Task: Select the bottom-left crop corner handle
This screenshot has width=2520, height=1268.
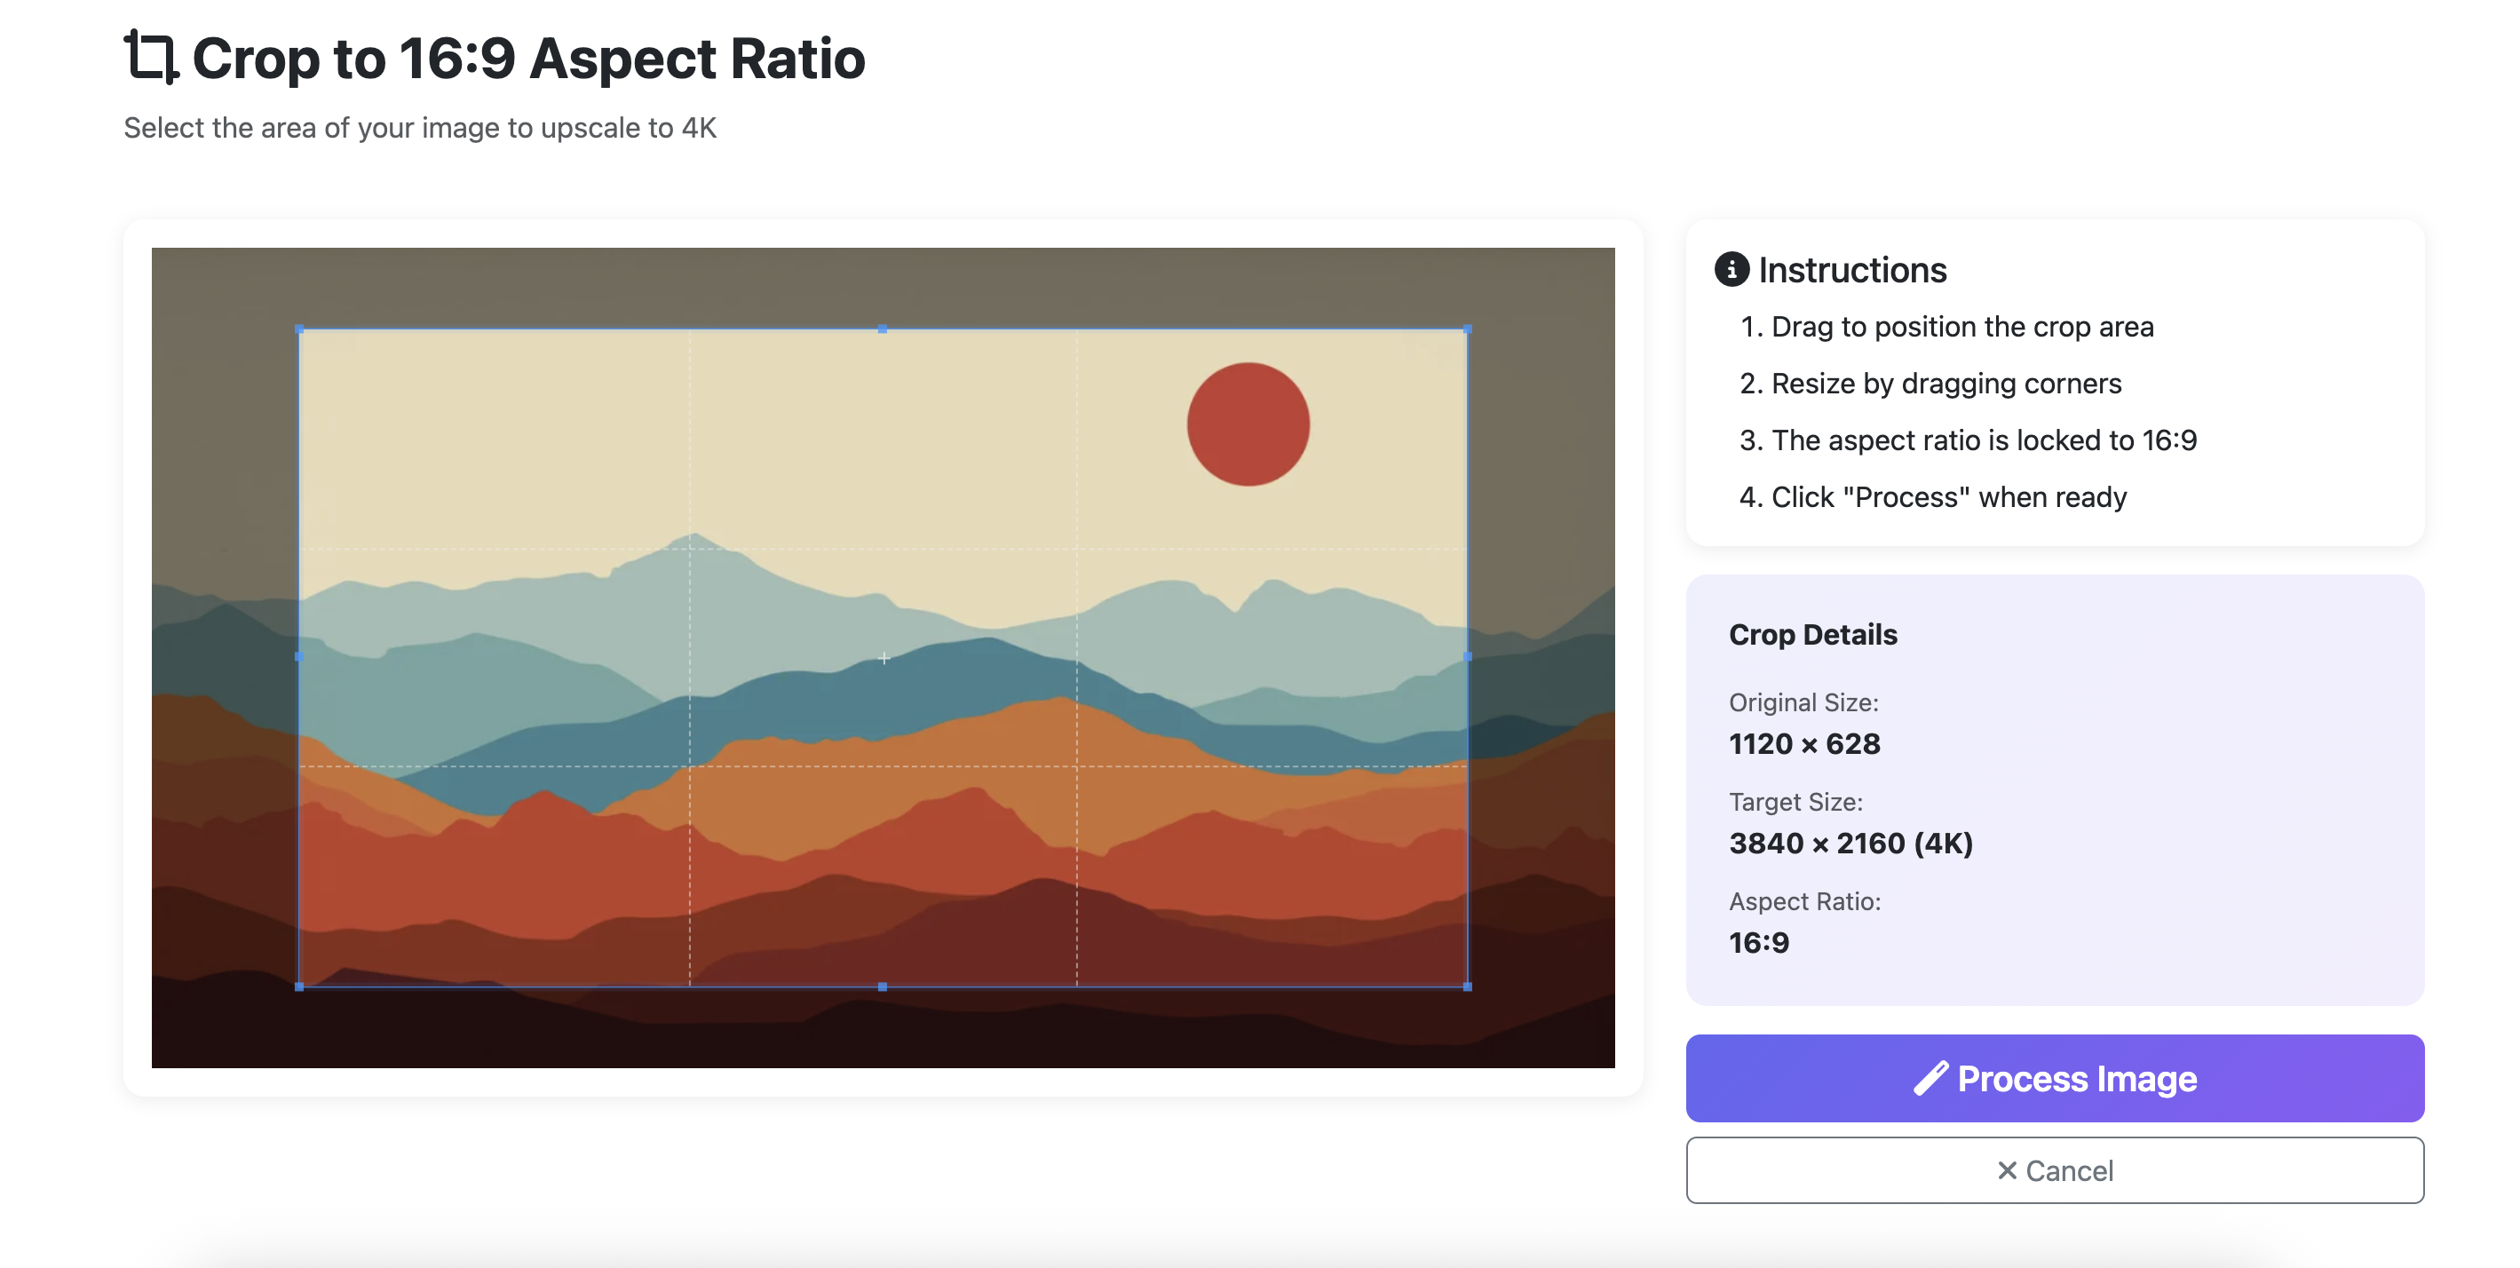Action: (x=297, y=987)
